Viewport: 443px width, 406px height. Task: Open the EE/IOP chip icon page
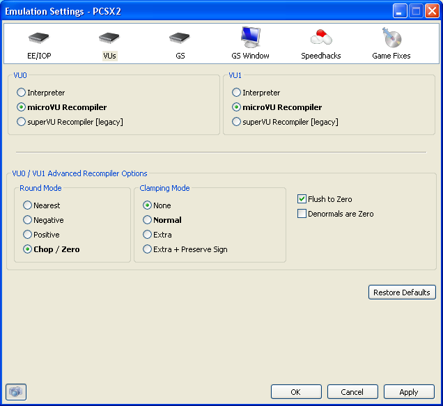pyautogui.click(x=39, y=38)
